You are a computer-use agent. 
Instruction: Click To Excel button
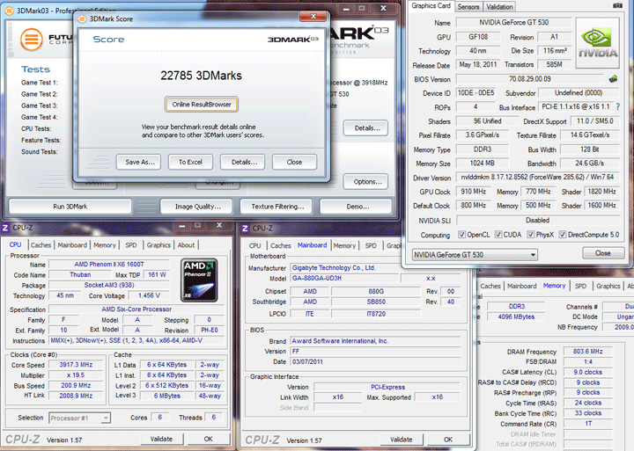click(190, 162)
